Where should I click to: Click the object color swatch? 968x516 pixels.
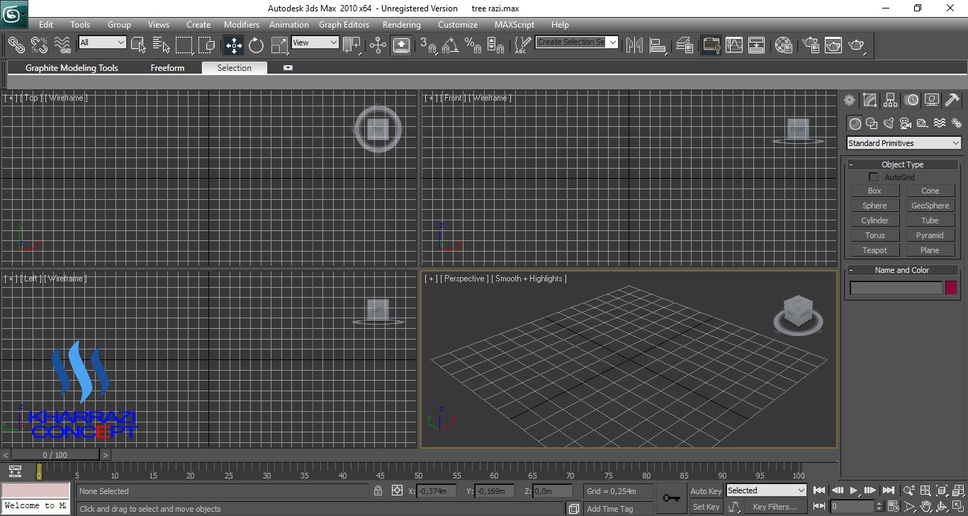pyautogui.click(x=951, y=288)
